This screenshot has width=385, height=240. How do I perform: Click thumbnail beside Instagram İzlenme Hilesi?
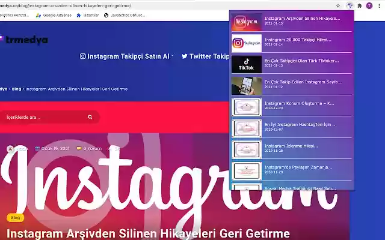pos(247,149)
